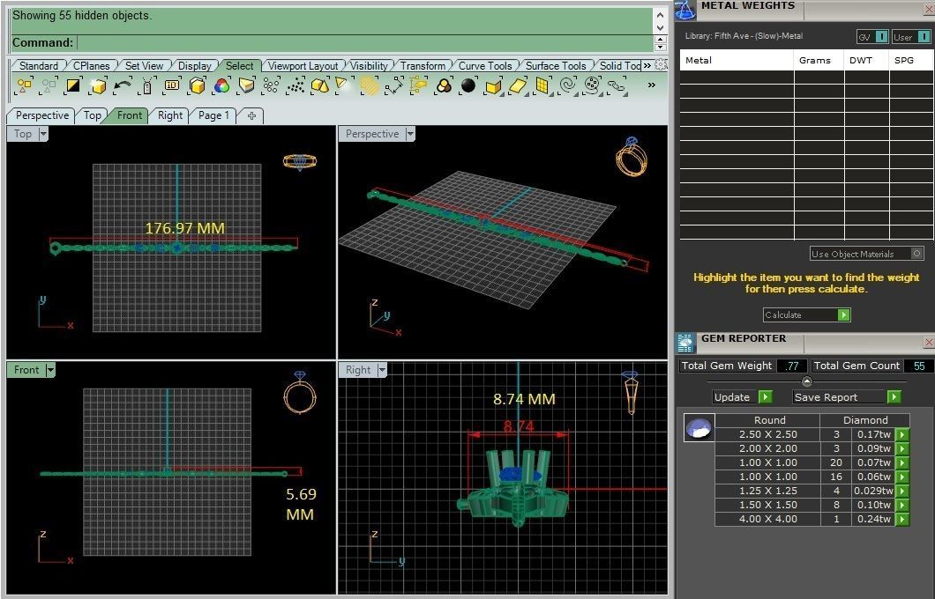This screenshot has height=599, width=935.
Task: Click the 0.24tw diamond weight cell
Action: point(873,519)
